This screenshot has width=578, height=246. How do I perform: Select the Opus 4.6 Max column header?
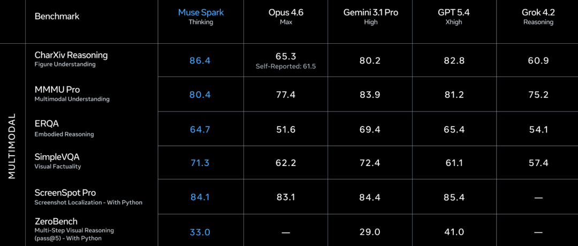(x=286, y=17)
